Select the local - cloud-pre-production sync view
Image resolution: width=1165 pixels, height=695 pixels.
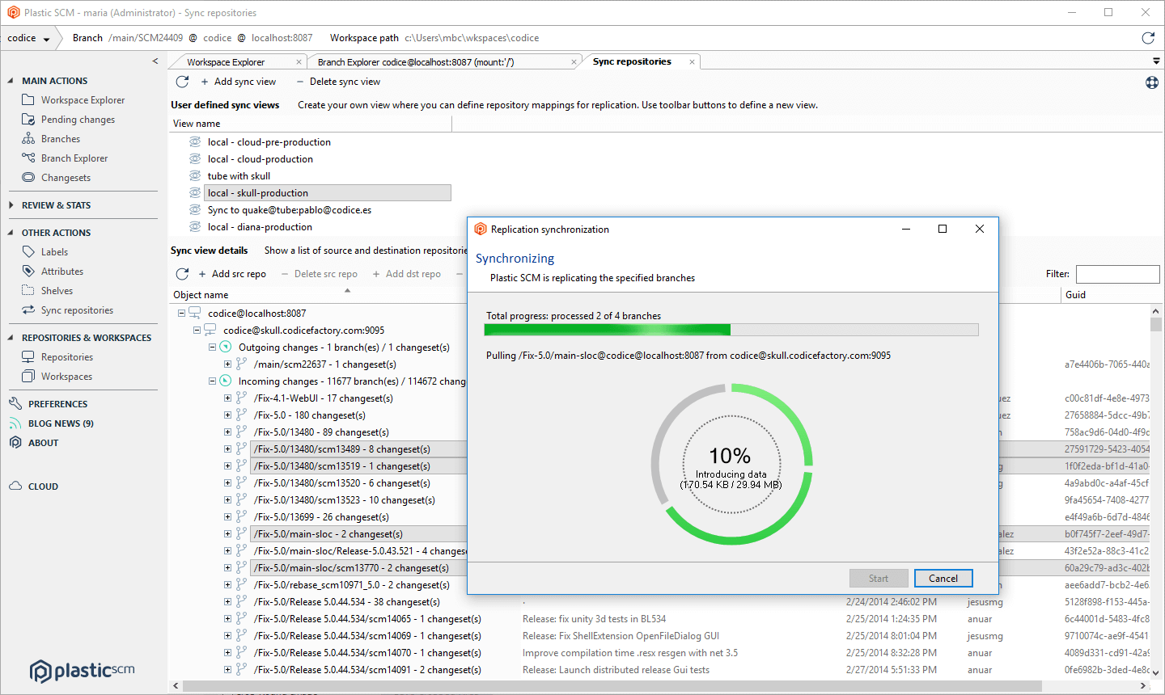tap(269, 142)
